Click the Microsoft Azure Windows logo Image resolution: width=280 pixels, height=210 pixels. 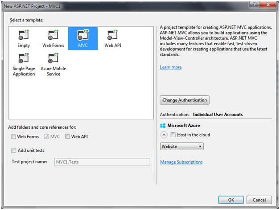[x=163, y=126]
